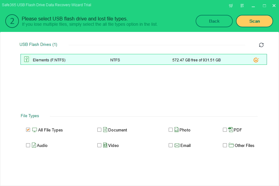Click the shopping cart purchase icon
Screen dimensions: 279x186
231,6
